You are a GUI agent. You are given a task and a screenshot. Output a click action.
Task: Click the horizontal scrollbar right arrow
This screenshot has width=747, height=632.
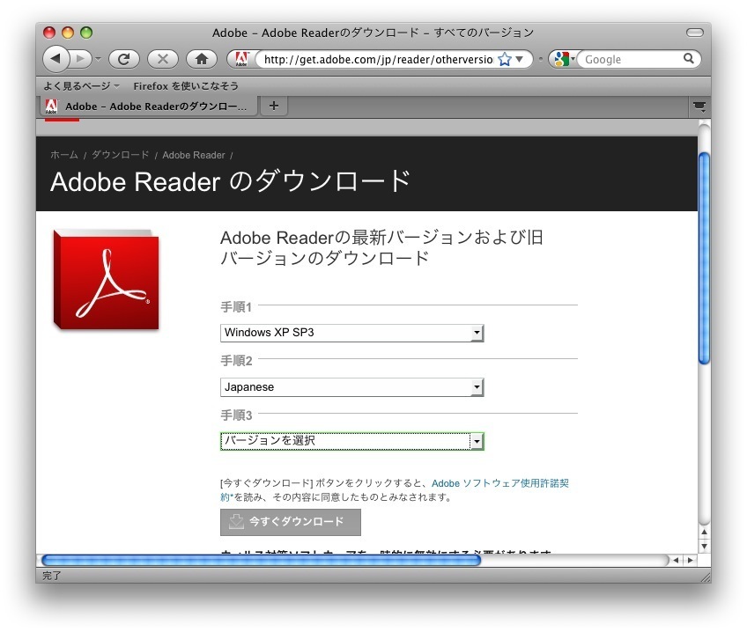click(x=690, y=560)
